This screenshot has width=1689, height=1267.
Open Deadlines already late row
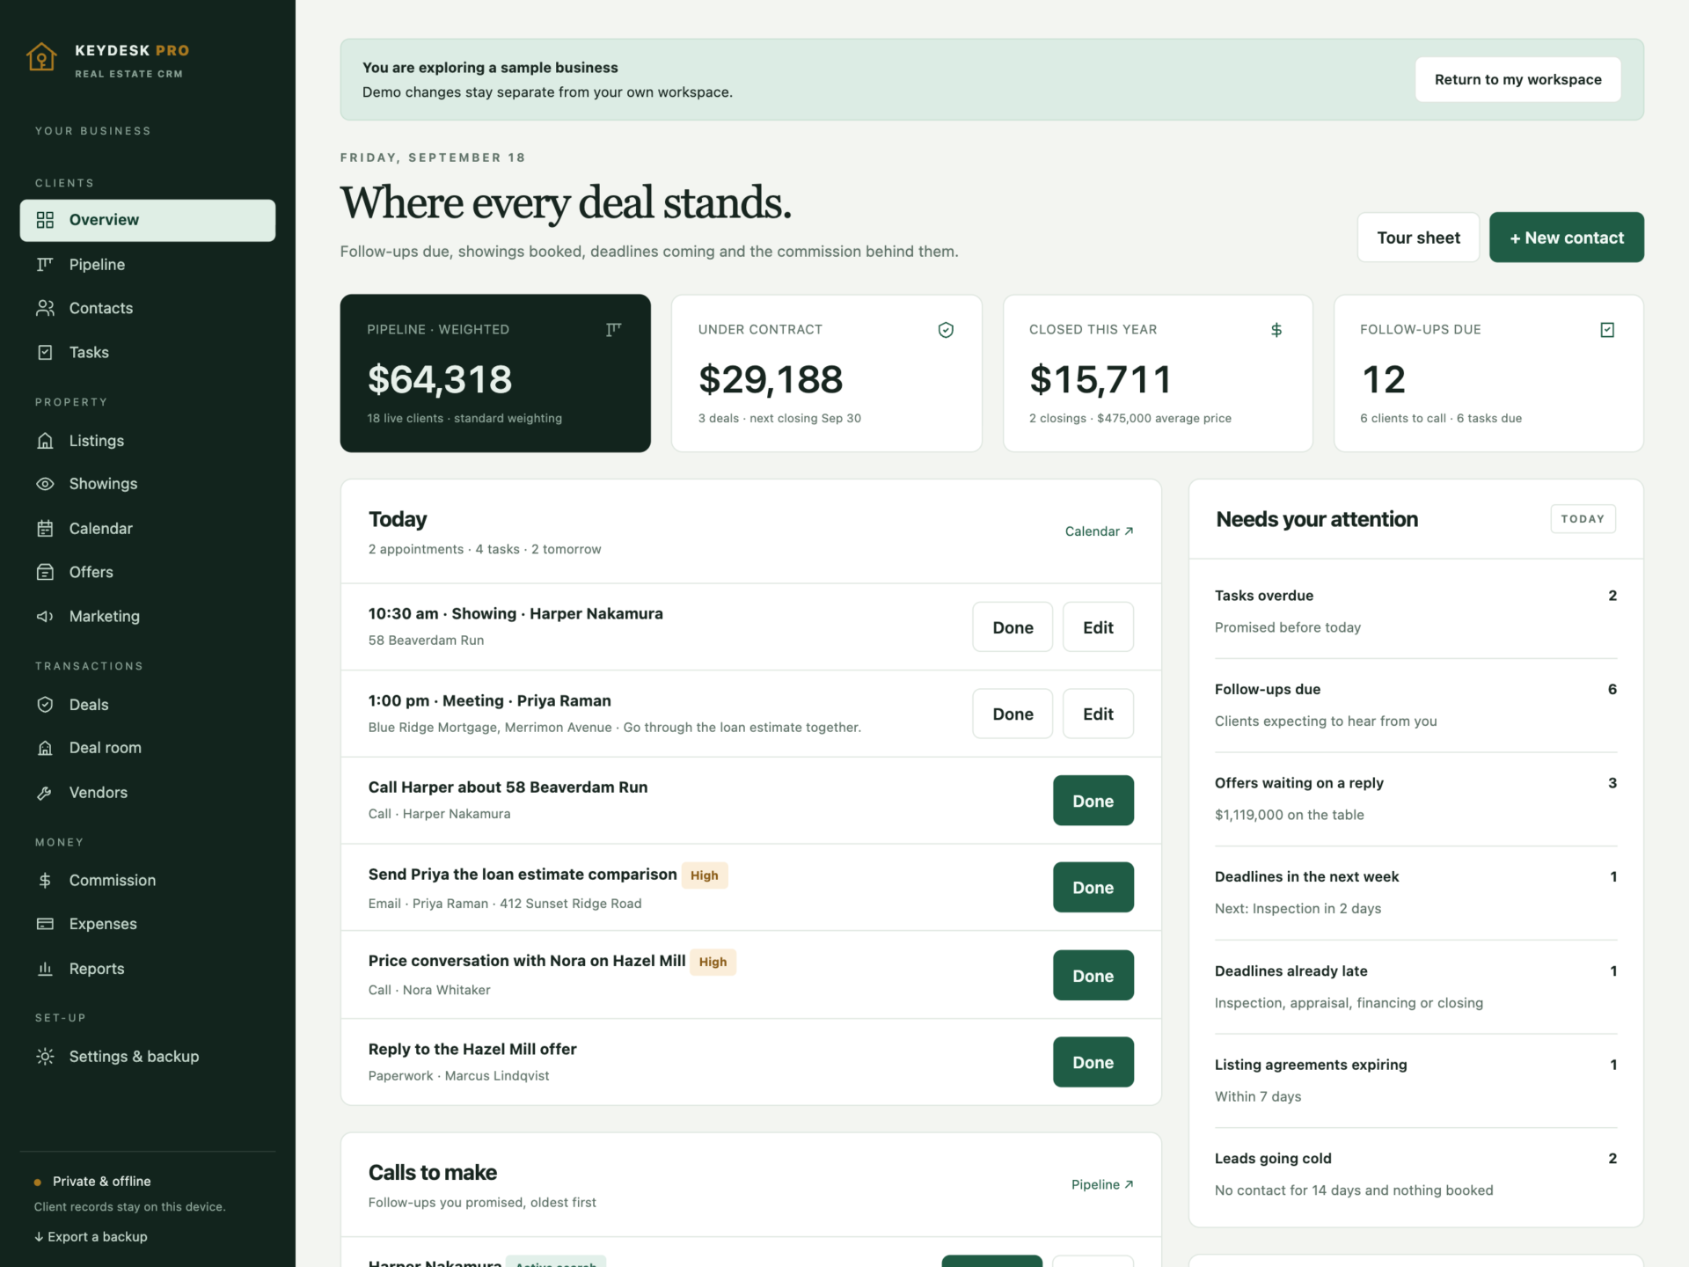[x=1415, y=987]
